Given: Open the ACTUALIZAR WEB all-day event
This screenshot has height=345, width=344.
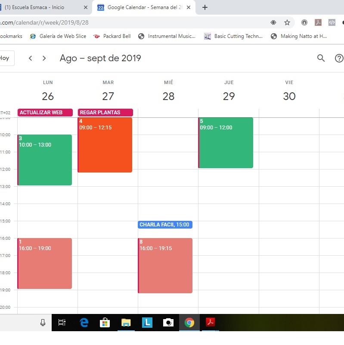Looking at the screenshot, I should (x=45, y=113).
